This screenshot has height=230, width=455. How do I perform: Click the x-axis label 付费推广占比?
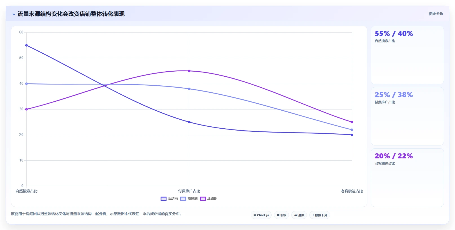(x=189, y=191)
